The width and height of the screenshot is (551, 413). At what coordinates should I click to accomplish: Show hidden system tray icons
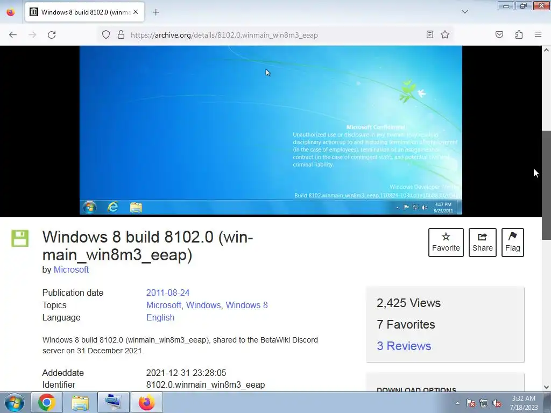(457, 403)
